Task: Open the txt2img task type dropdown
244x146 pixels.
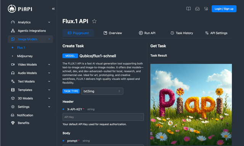Action: (x=102, y=91)
